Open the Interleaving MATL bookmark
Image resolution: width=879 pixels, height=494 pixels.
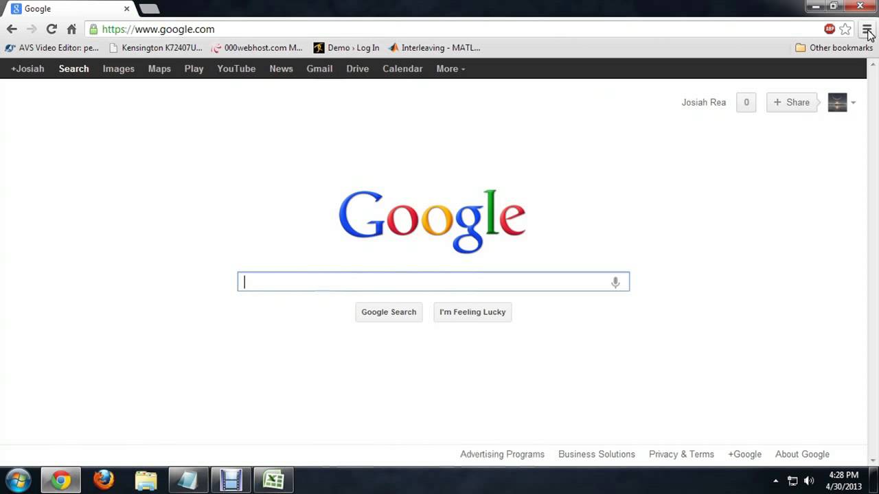pos(434,47)
